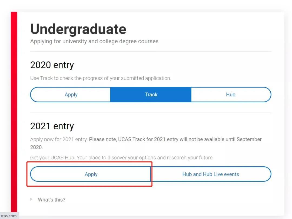Viewport: 292px width, 219px height.
Task: Click the ucas.com status bar URL
Action: click(8, 216)
